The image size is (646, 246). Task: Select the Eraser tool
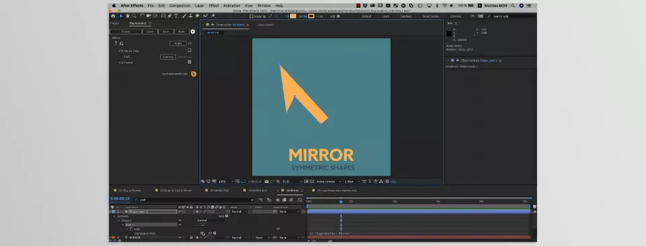(x=197, y=16)
